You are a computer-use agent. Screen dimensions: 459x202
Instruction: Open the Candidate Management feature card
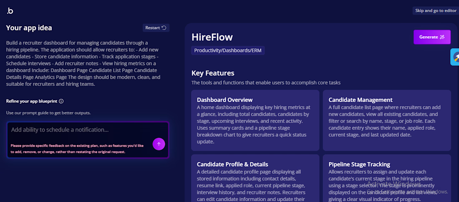click(387, 120)
